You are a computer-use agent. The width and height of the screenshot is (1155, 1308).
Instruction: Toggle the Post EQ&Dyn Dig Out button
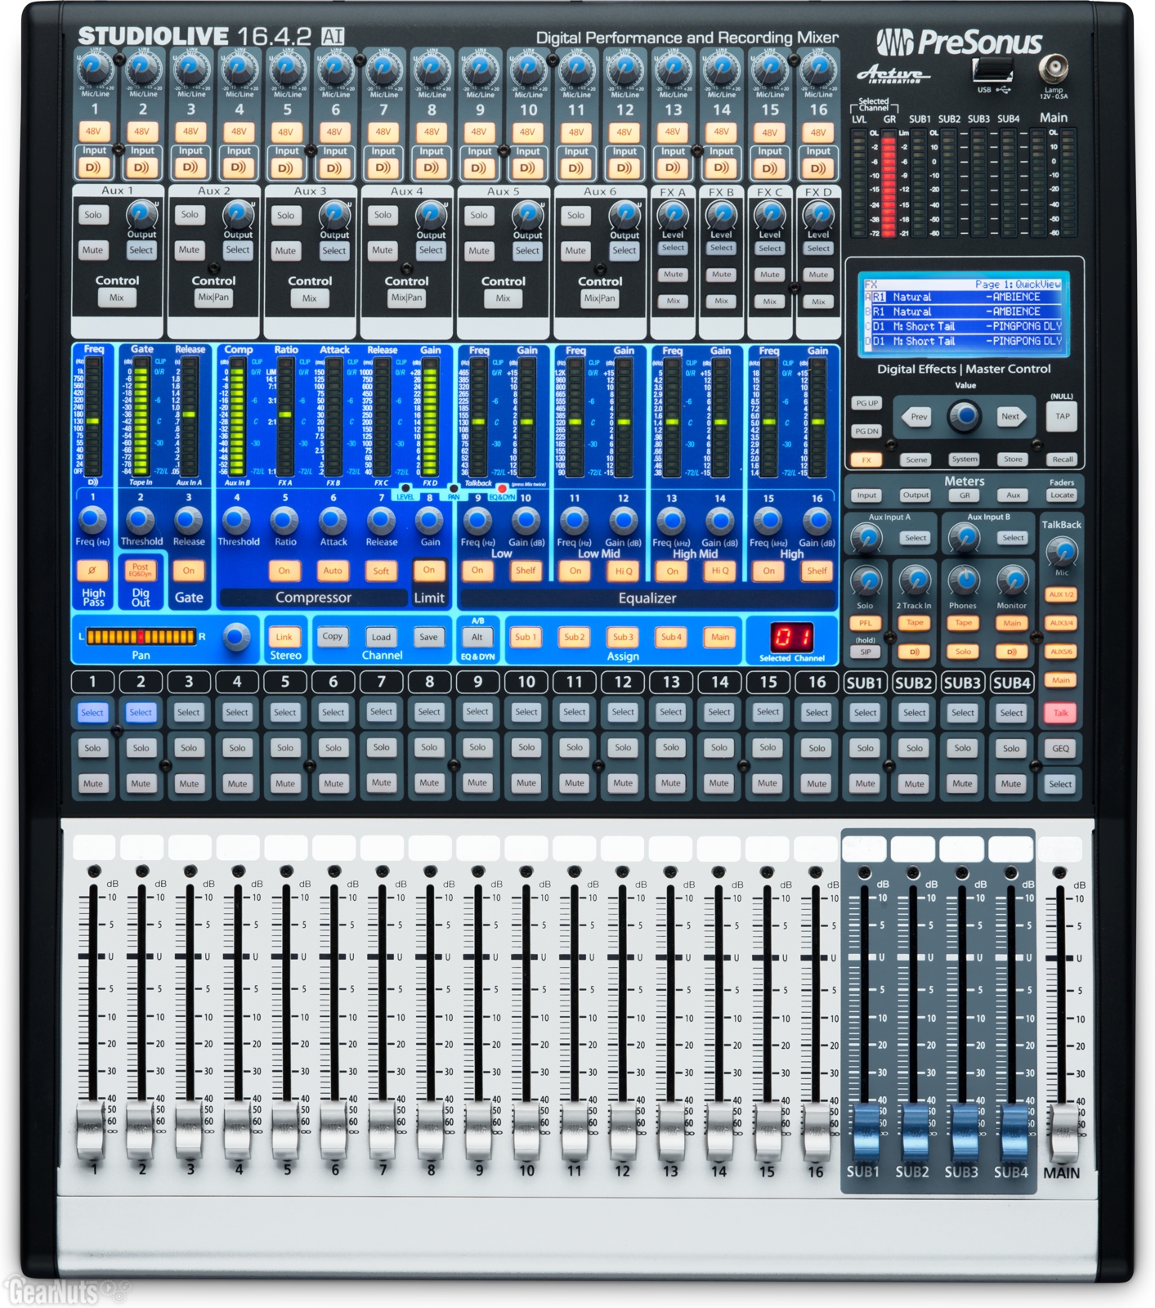click(141, 569)
